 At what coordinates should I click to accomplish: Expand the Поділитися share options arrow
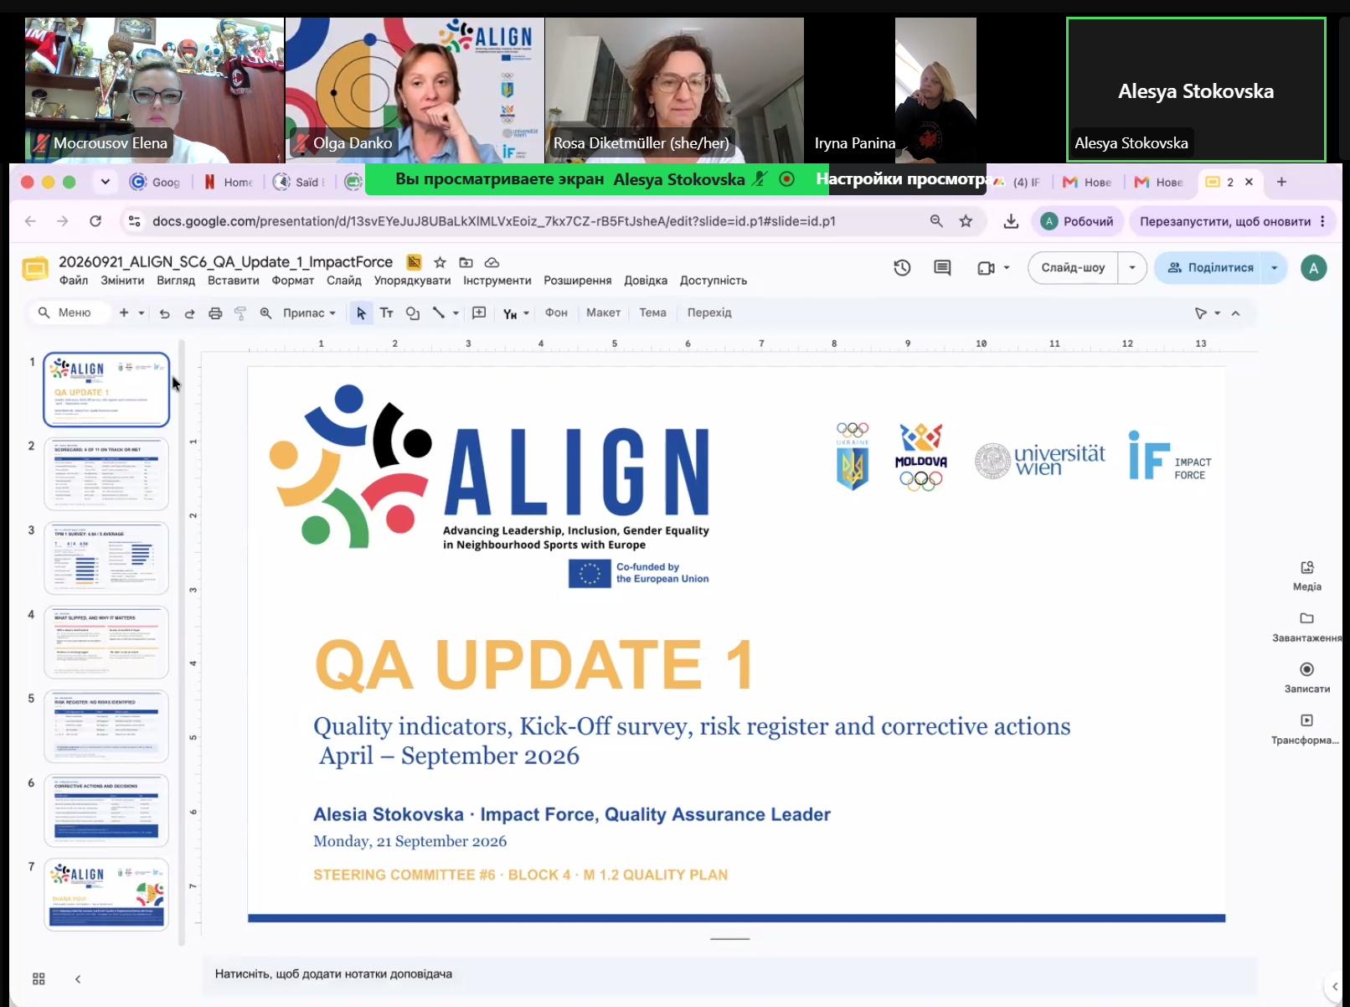pyautogui.click(x=1275, y=268)
